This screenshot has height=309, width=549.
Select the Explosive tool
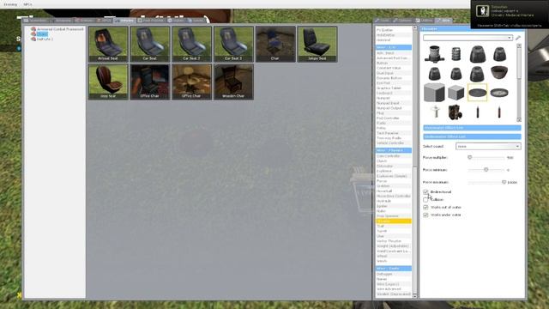click(393, 171)
